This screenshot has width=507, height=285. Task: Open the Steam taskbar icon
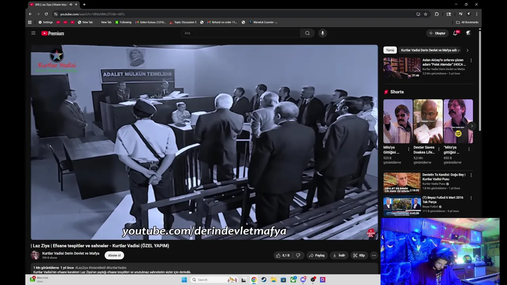click(x=263, y=279)
